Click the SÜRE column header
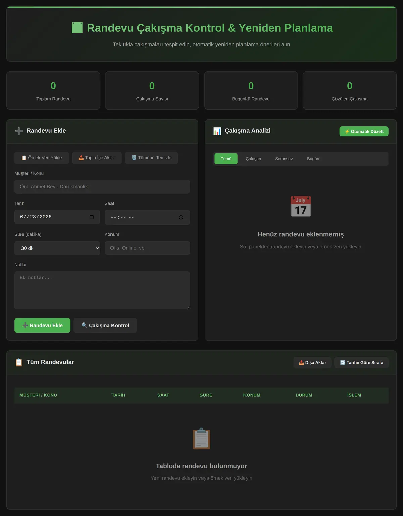 coord(206,395)
